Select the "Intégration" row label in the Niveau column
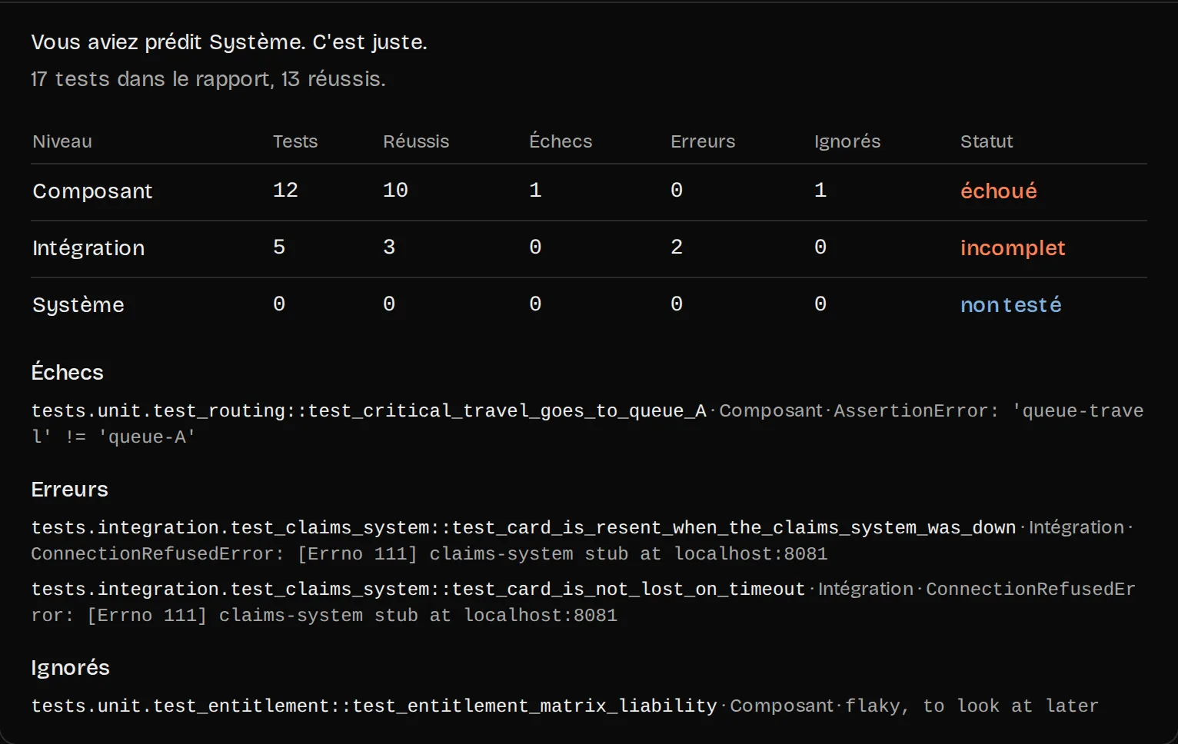 tap(88, 248)
